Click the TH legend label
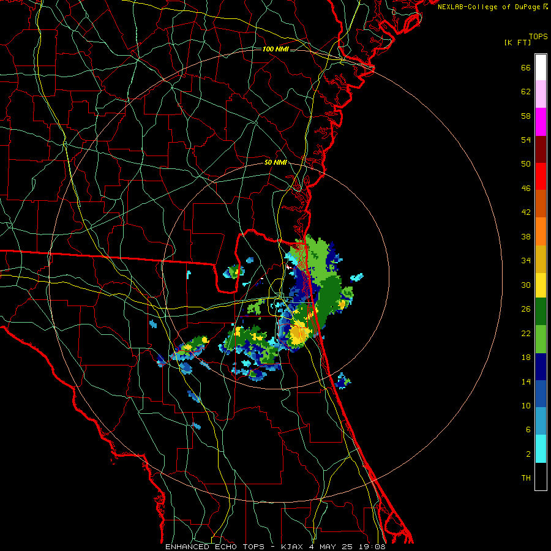 (x=526, y=478)
